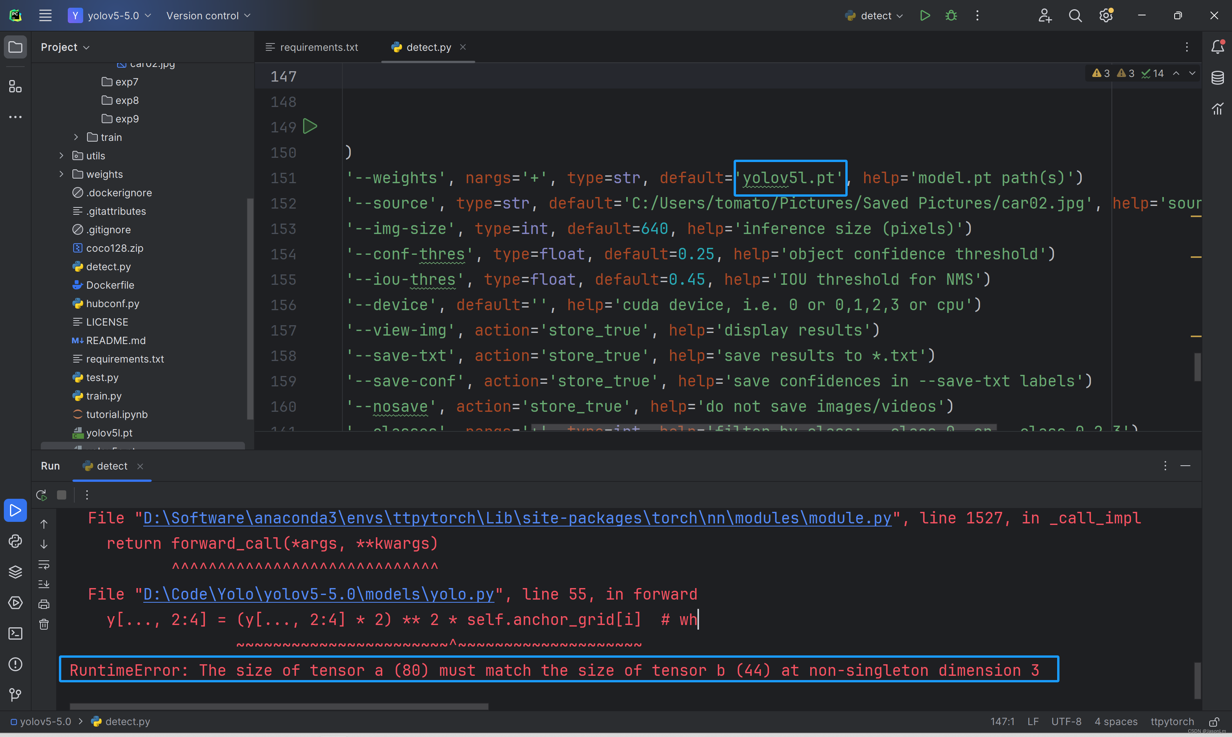Change LF line separator in status bar

coord(1033,722)
